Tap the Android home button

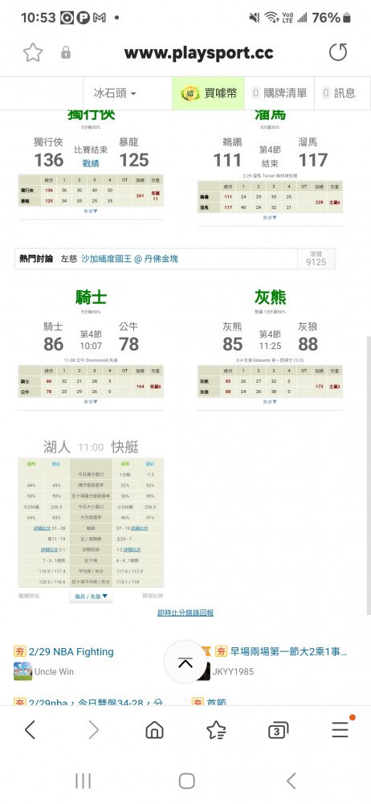186,781
